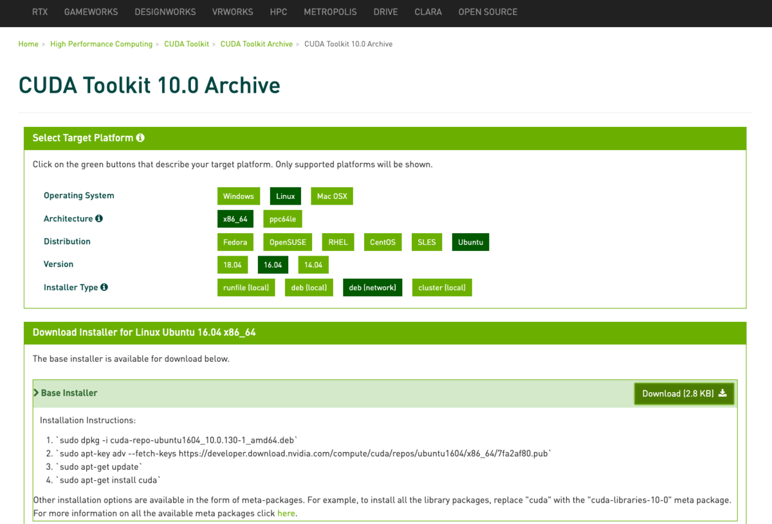Open the RTX menu item
772x524 pixels.
pyautogui.click(x=40, y=12)
